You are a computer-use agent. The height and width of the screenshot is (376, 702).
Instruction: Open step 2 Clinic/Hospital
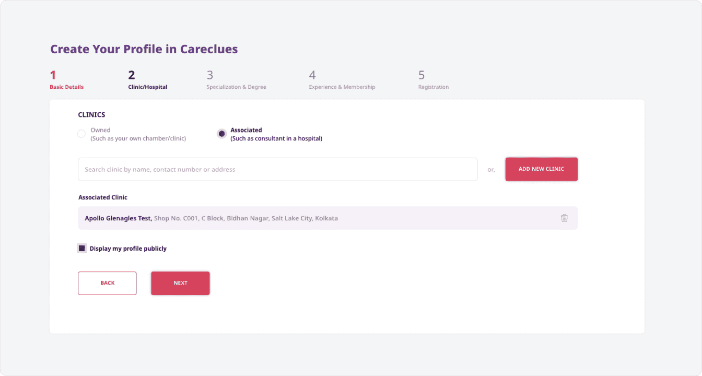click(147, 80)
